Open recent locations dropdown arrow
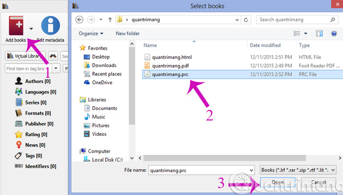This screenshot has height=195, width=343. (101, 20)
